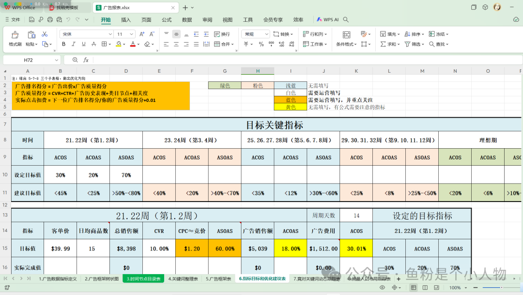Click the increase decimal places icon
This screenshot has height=295, width=523.
pyautogui.click(x=281, y=44)
